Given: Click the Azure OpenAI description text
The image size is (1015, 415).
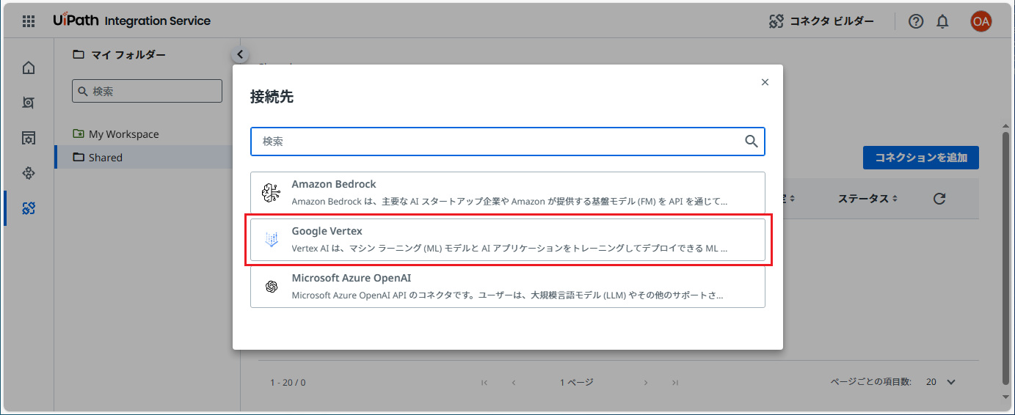Looking at the screenshot, I should pos(507,295).
